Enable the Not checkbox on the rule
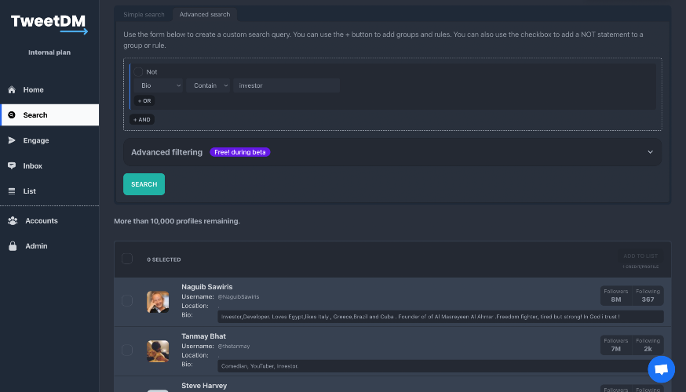Viewport: 686px width, 392px height. [x=139, y=71]
